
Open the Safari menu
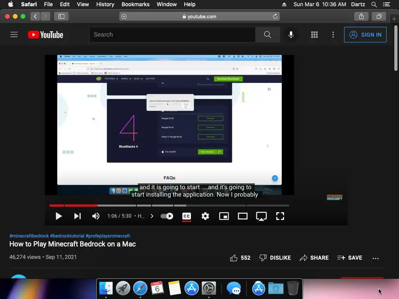29,4
